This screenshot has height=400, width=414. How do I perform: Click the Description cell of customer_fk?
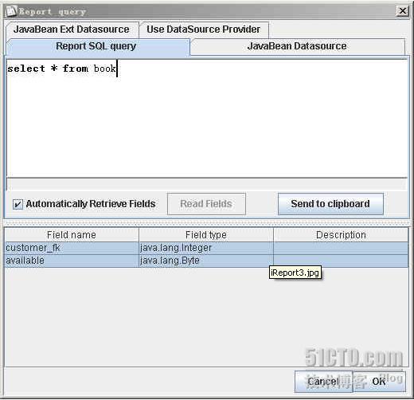pos(341,248)
